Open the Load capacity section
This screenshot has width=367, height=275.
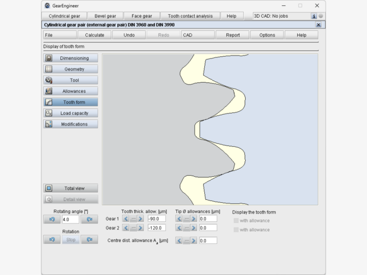[x=70, y=113]
